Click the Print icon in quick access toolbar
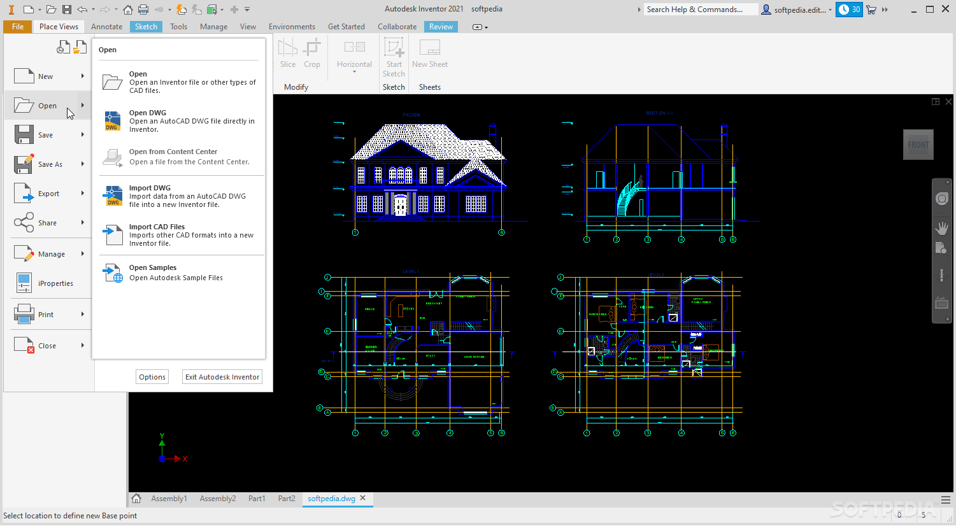 tap(143, 9)
